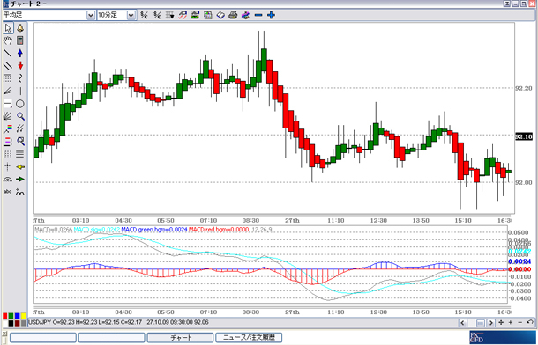Pick the red color swatch

click(x=4, y=316)
